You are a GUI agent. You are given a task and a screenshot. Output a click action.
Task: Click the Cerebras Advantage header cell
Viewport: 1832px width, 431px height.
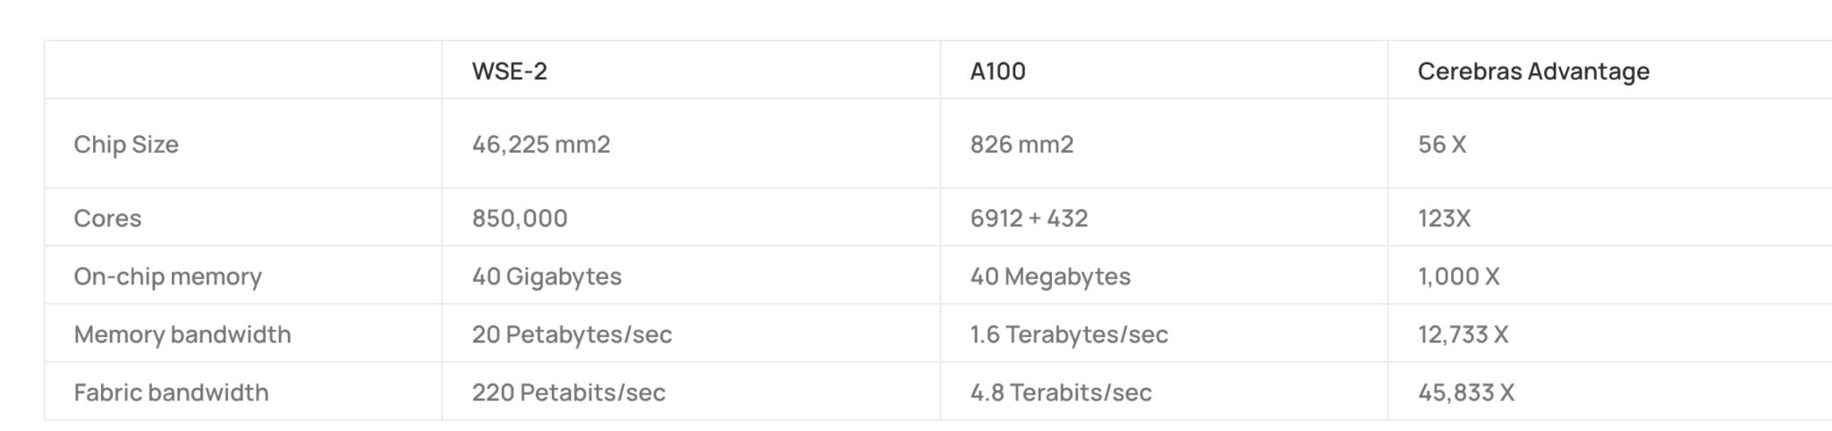[x=1533, y=72]
